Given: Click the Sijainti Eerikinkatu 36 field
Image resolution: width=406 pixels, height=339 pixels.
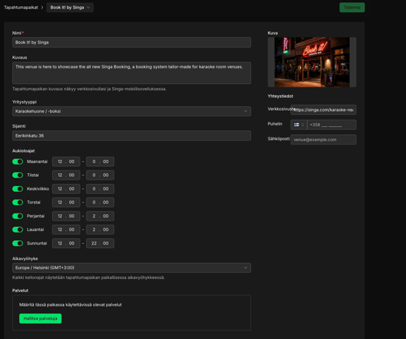Looking at the screenshot, I should tap(132, 136).
